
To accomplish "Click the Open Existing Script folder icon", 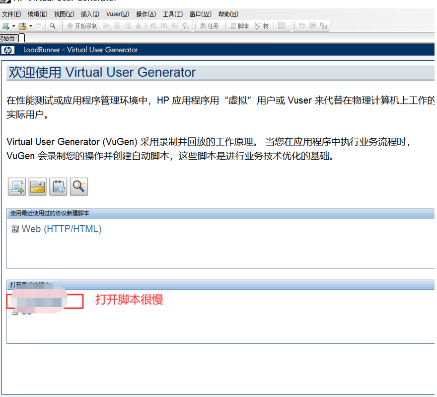I will (37, 186).
